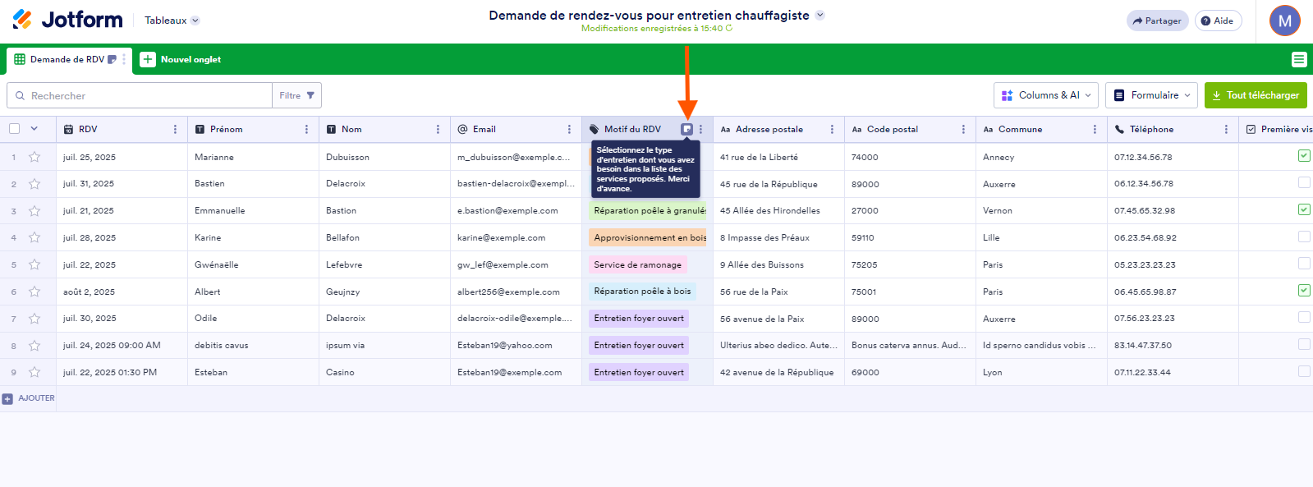The width and height of the screenshot is (1313, 487).
Task: Click the plus icon next to AJOUTER
Action: (7, 398)
